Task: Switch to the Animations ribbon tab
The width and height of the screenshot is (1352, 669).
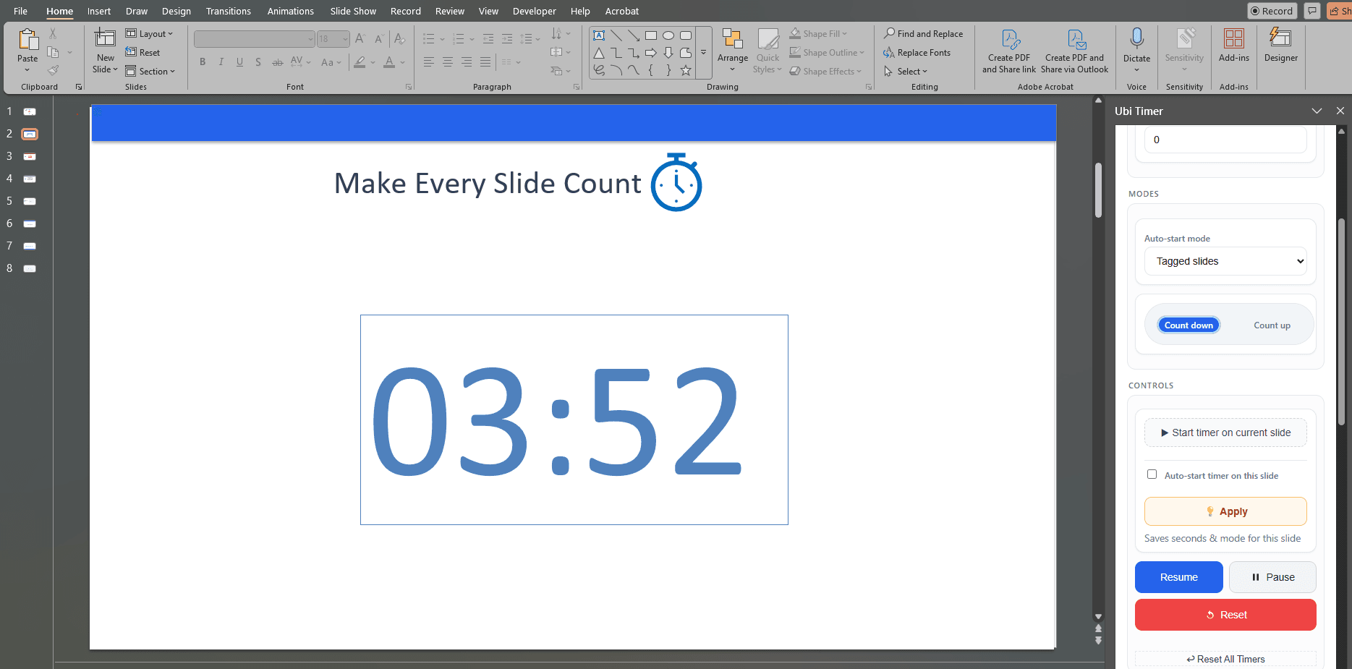Action: 290,11
